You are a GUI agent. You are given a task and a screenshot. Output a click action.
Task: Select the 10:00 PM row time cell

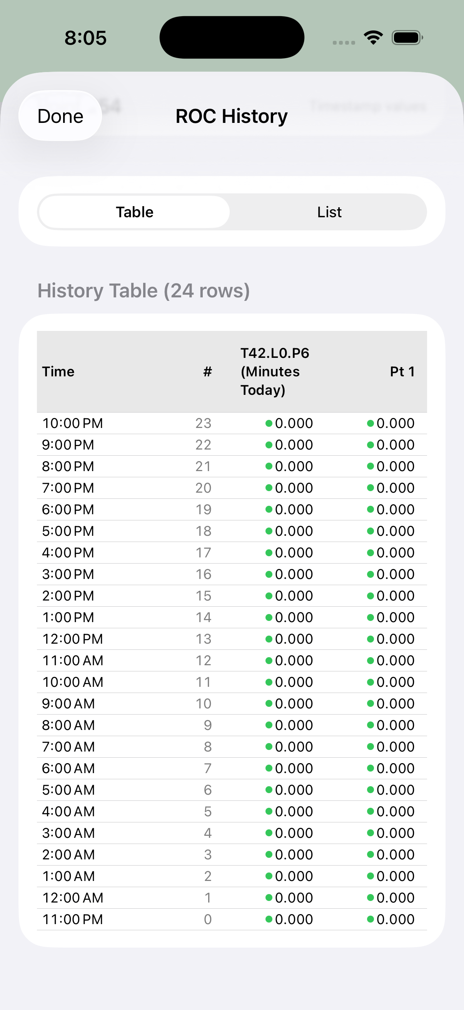73,423
